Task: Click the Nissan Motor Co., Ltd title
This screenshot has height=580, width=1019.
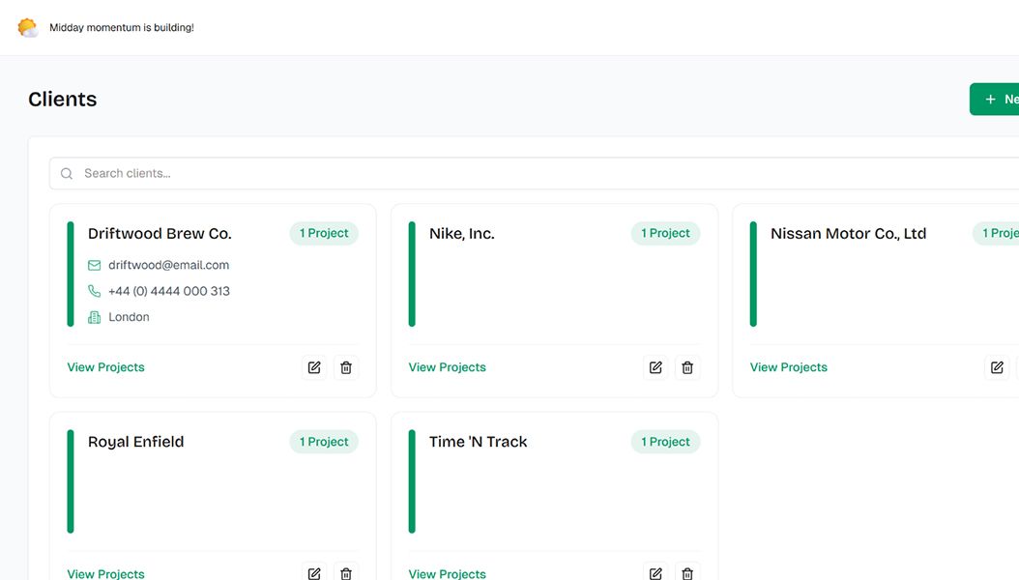Action: (x=849, y=233)
